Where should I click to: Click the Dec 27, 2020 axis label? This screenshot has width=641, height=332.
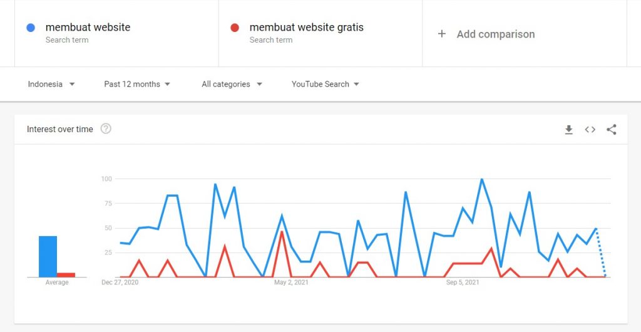coord(120,283)
